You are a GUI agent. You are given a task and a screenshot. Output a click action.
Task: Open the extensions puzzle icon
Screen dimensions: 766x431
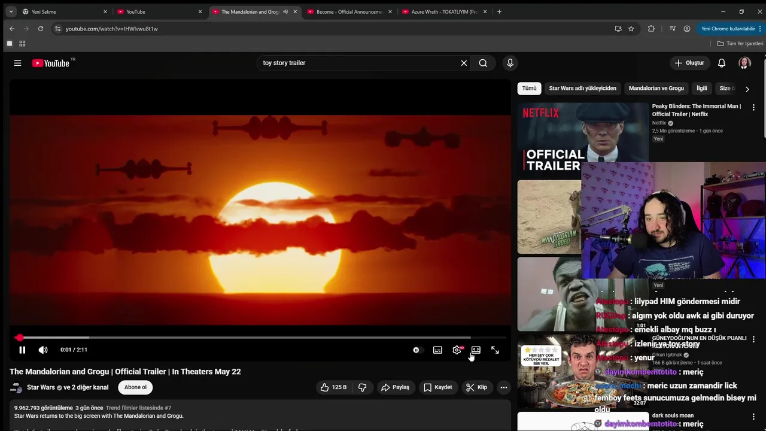pos(651,29)
